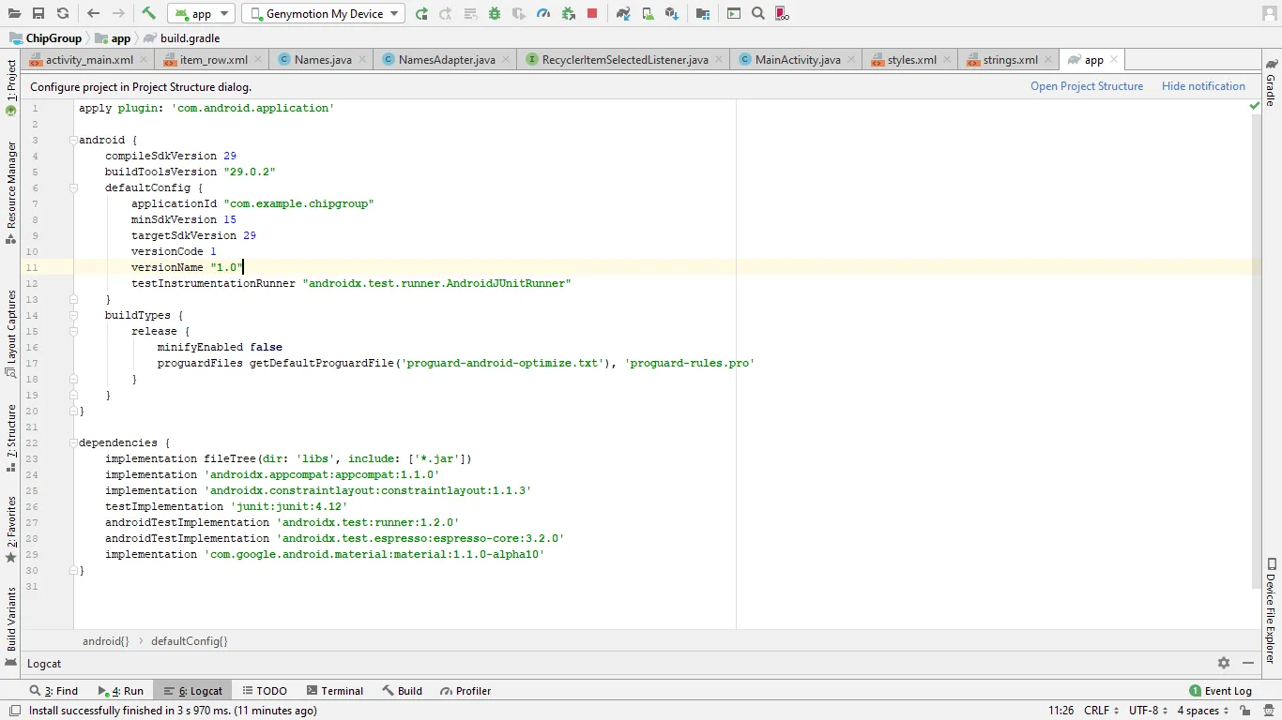Rerun the app with the green rerun icon
1282x720 pixels.
[421, 13]
